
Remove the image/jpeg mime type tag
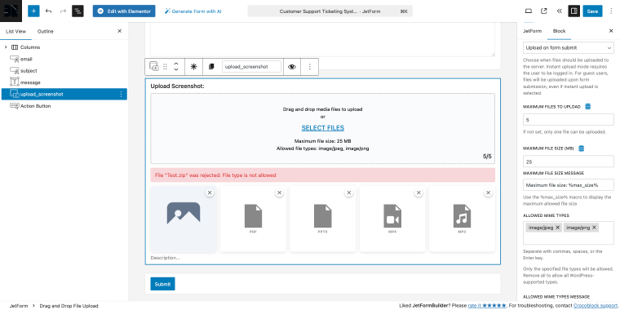click(x=557, y=228)
